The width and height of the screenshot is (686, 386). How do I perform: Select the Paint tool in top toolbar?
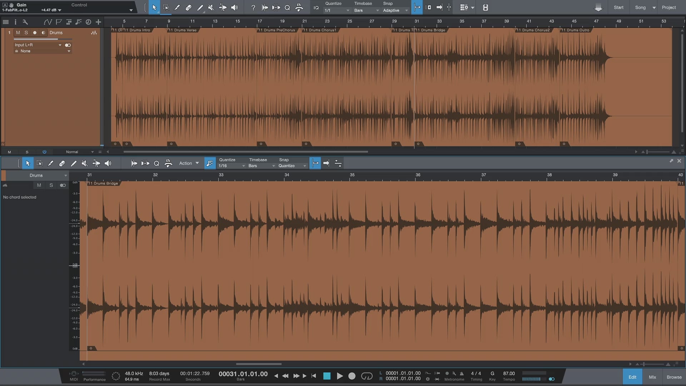(x=200, y=8)
